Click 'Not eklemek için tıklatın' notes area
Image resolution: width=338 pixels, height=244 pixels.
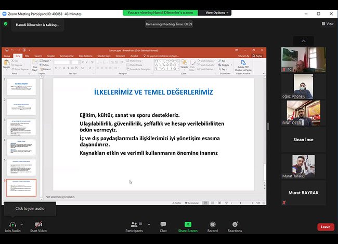pos(60,197)
